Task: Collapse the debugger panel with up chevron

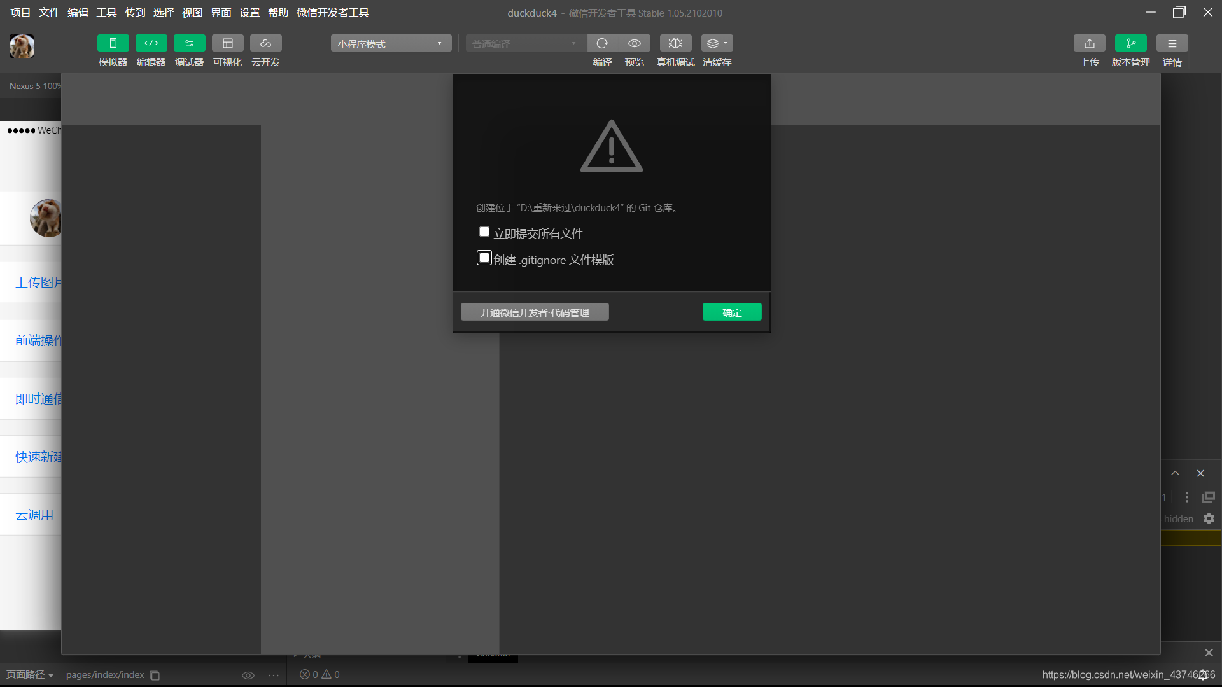Action: click(1176, 473)
